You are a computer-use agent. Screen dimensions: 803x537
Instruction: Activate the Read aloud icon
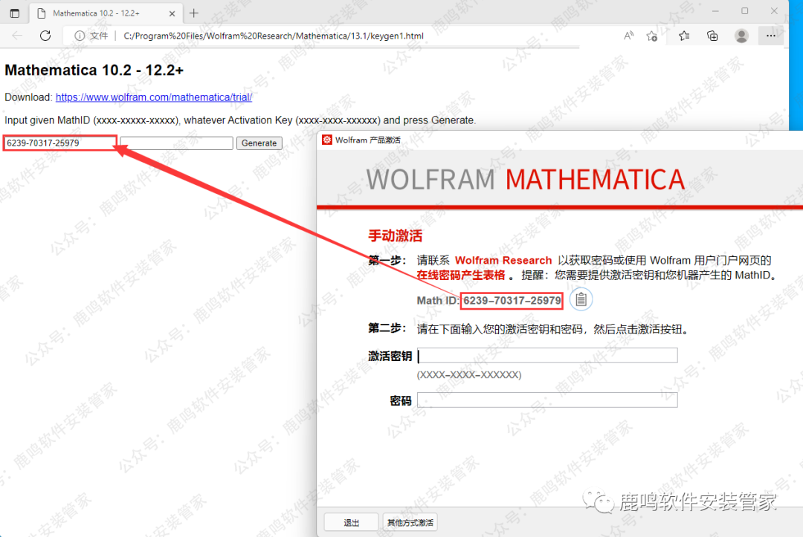pyautogui.click(x=628, y=36)
